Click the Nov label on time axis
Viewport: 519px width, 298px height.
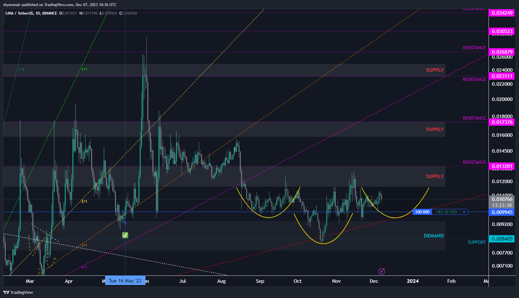pyautogui.click(x=336, y=281)
